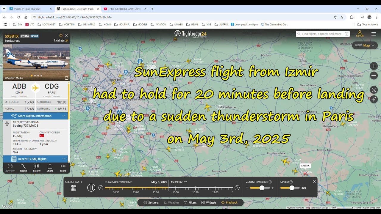The width and height of the screenshot is (381, 214).
Task: Open AVIATION bookmarks folder
Action: [158, 25]
